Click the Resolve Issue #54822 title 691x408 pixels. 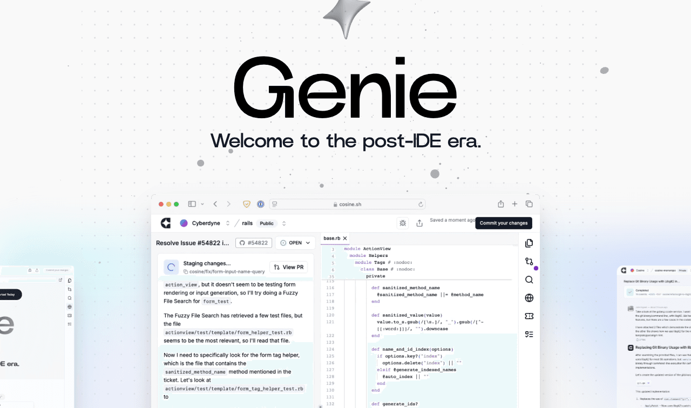tap(193, 243)
